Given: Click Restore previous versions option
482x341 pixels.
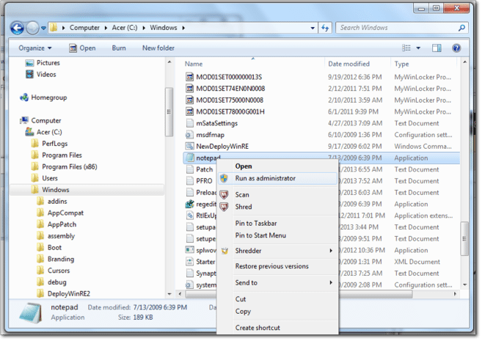Looking at the screenshot, I should point(271,266).
